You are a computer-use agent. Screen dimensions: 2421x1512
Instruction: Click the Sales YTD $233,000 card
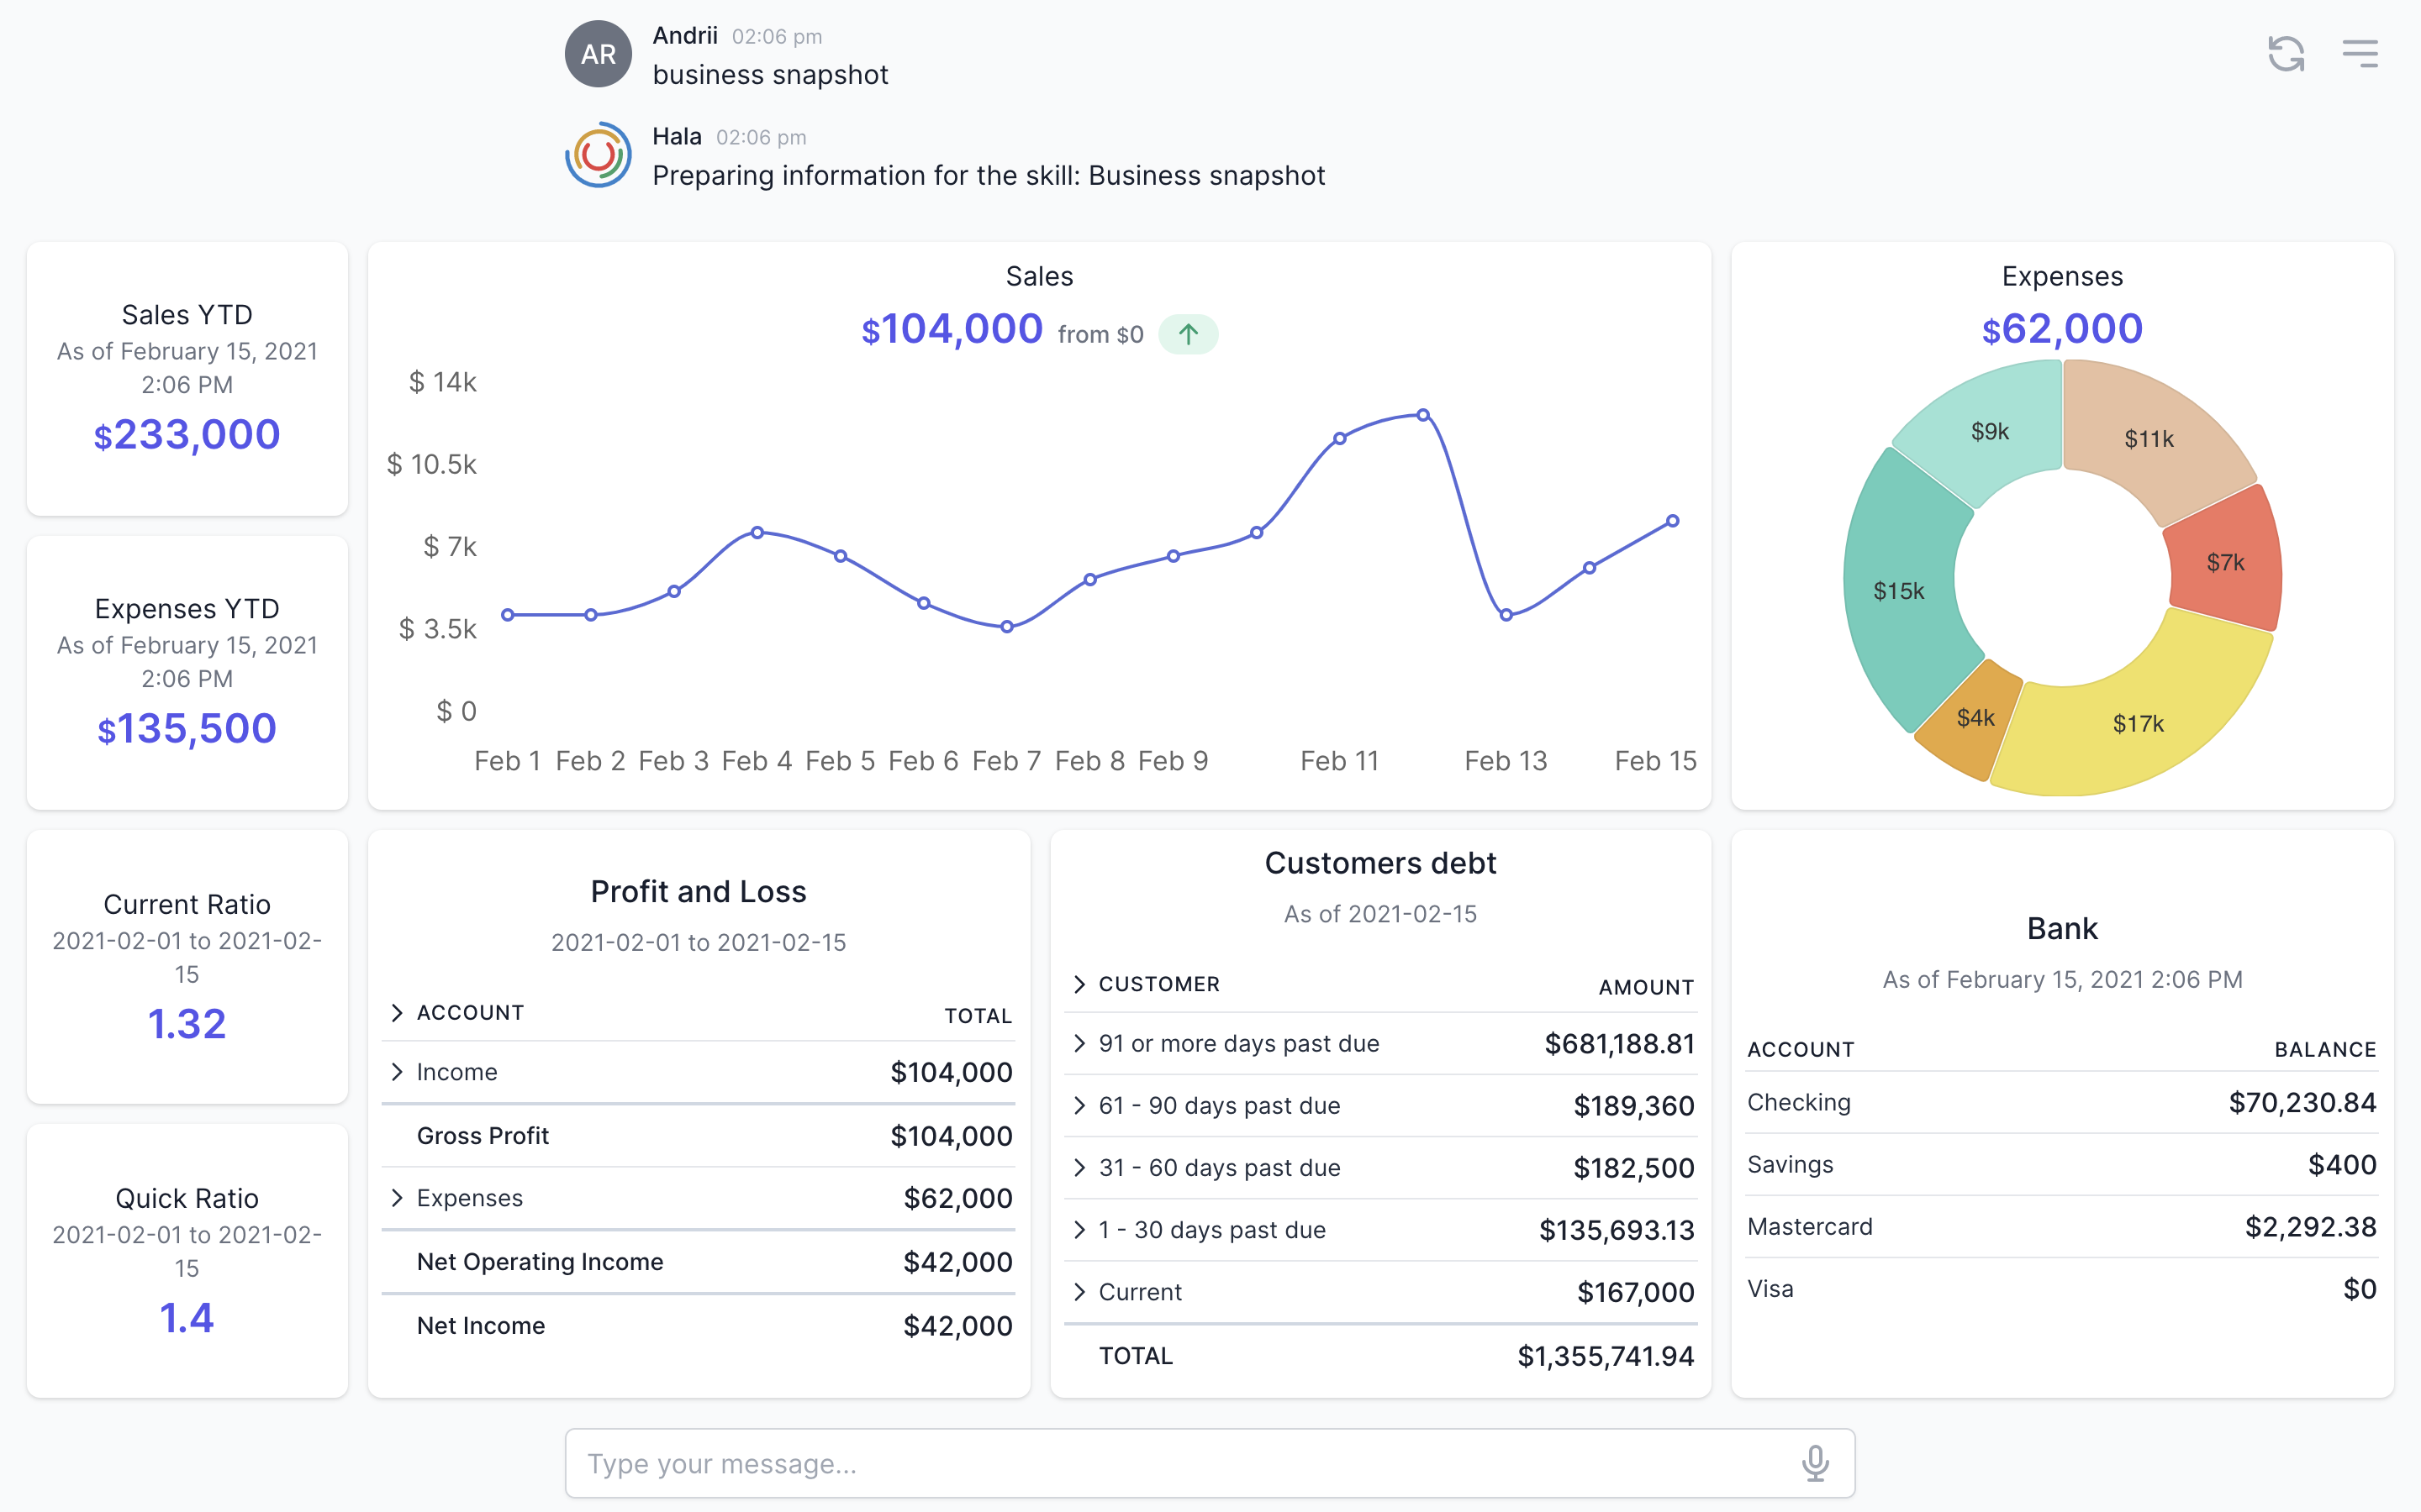click(187, 379)
